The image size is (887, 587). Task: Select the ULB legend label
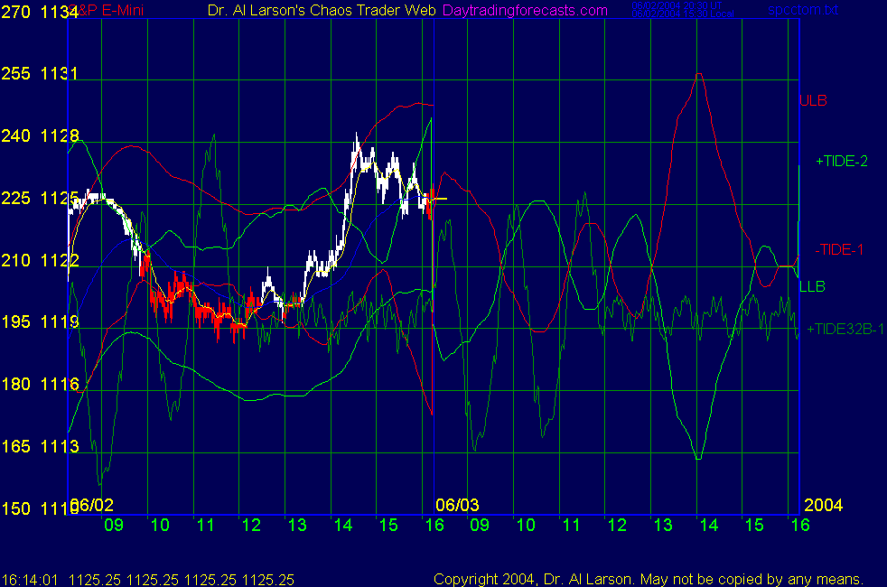pyautogui.click(x=813, y=101)
